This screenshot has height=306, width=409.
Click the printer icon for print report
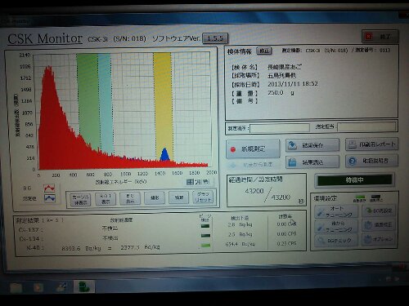click(x=353, y=144)
